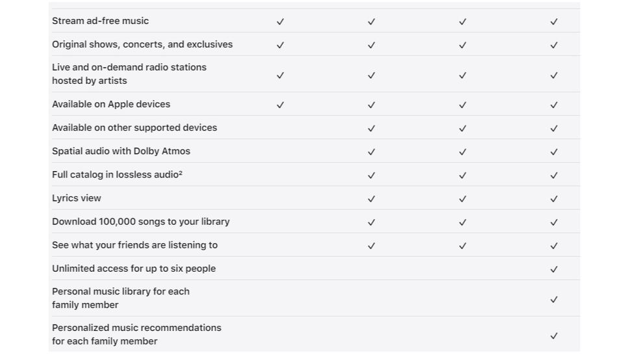Screen dimensions: 630x355
Task: Click leftmost checkmark in Live and on-demand radio row
Action: pos(281,75)
